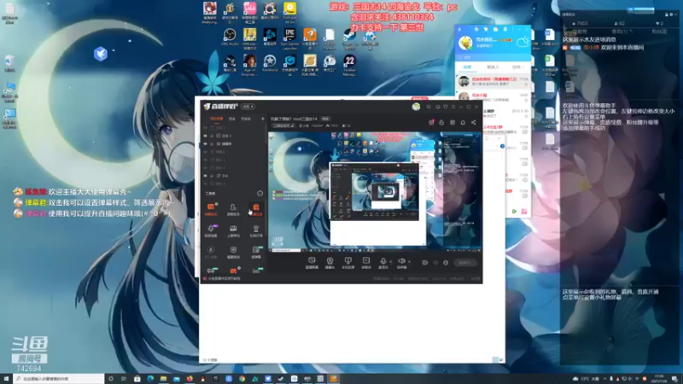Click the QQ profile avatar in chat window
Screen dimensions: 683x384
pos(465,42)
